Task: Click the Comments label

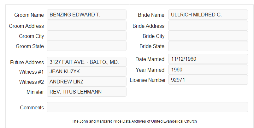Action: pos(32,107)
